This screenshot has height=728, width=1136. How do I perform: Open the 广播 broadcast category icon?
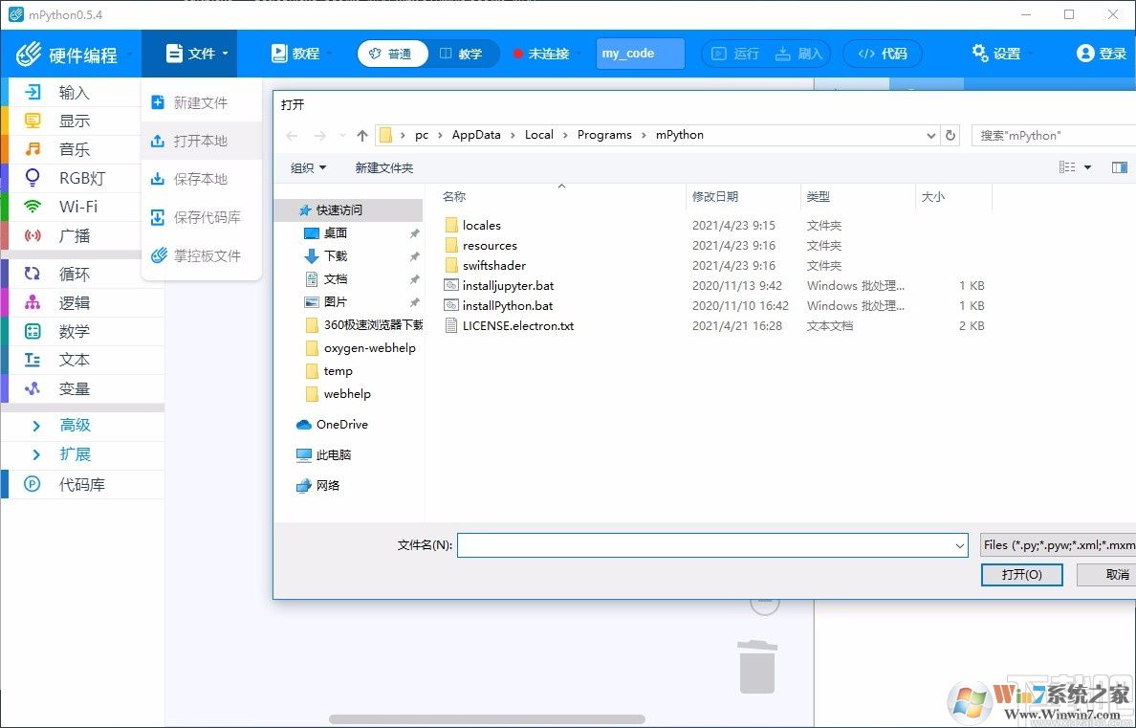pos(33,235)
